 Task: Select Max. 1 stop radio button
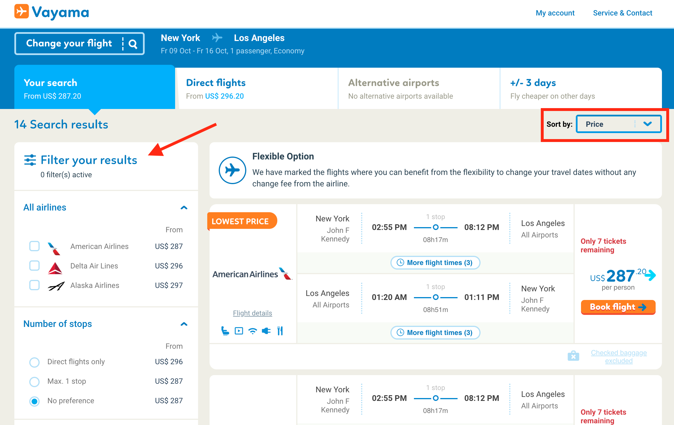pyautogui.click(x=34, y=382)
